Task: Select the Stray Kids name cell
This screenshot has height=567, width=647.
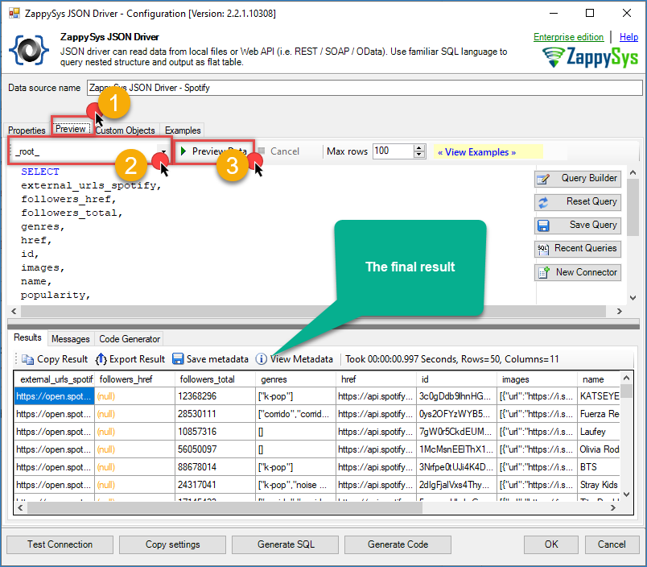Action: [600, 485]
